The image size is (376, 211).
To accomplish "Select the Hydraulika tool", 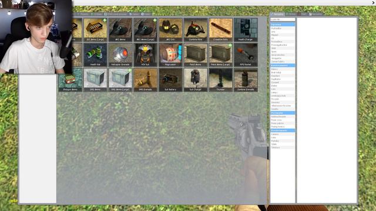I will (283, 28).
